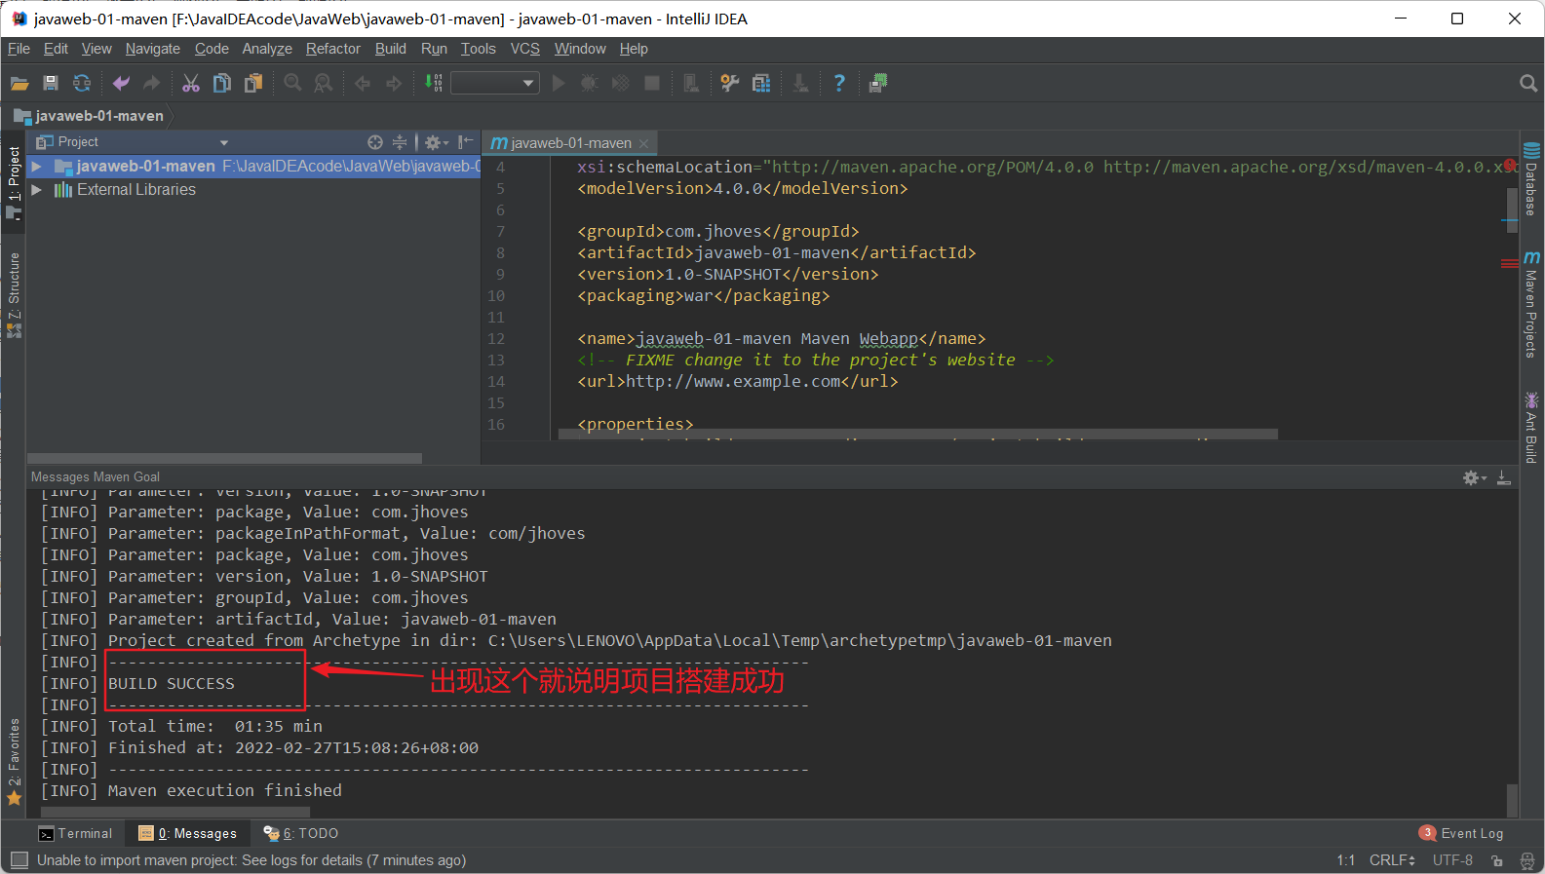The height and width of the screenshot is (874, 1545).
Task: Open the 6: TODO tool window
Action: click(x=301, y=834)
